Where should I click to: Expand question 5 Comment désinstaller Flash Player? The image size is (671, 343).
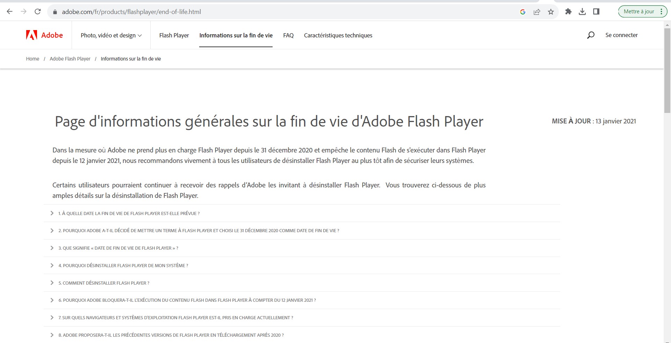[x=104, y=283]
